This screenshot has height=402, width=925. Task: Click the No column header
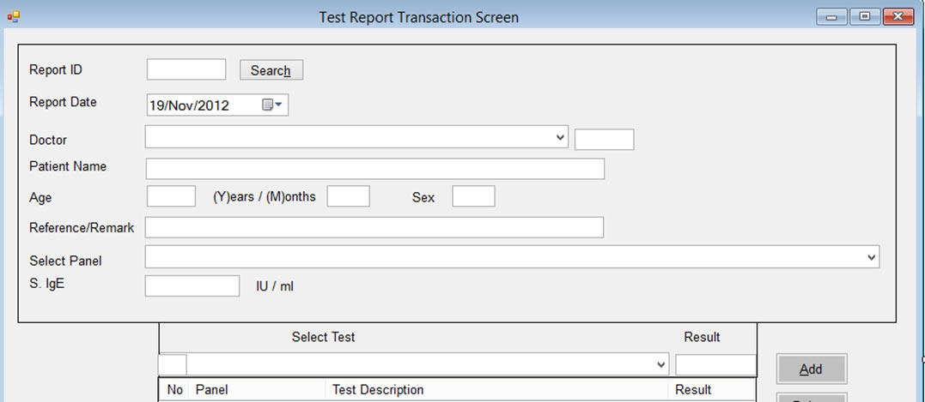pos(174,390)
